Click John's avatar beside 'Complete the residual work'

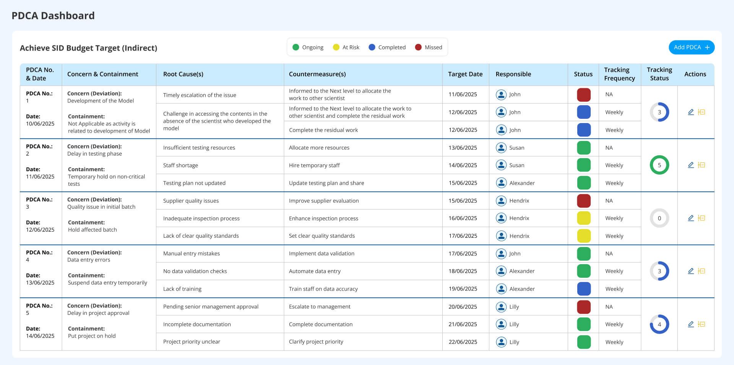tap(501, 130)
